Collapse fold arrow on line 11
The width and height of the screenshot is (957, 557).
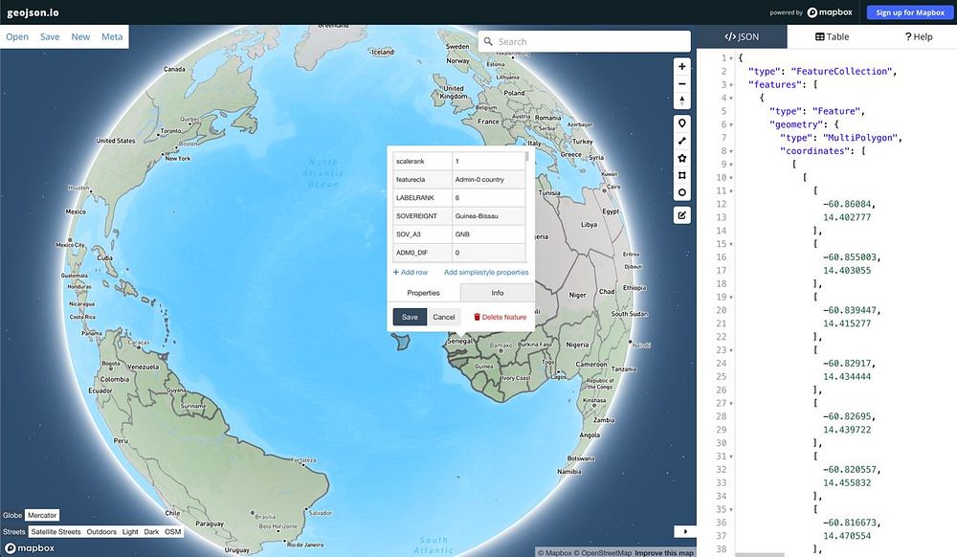coord(731,191)
